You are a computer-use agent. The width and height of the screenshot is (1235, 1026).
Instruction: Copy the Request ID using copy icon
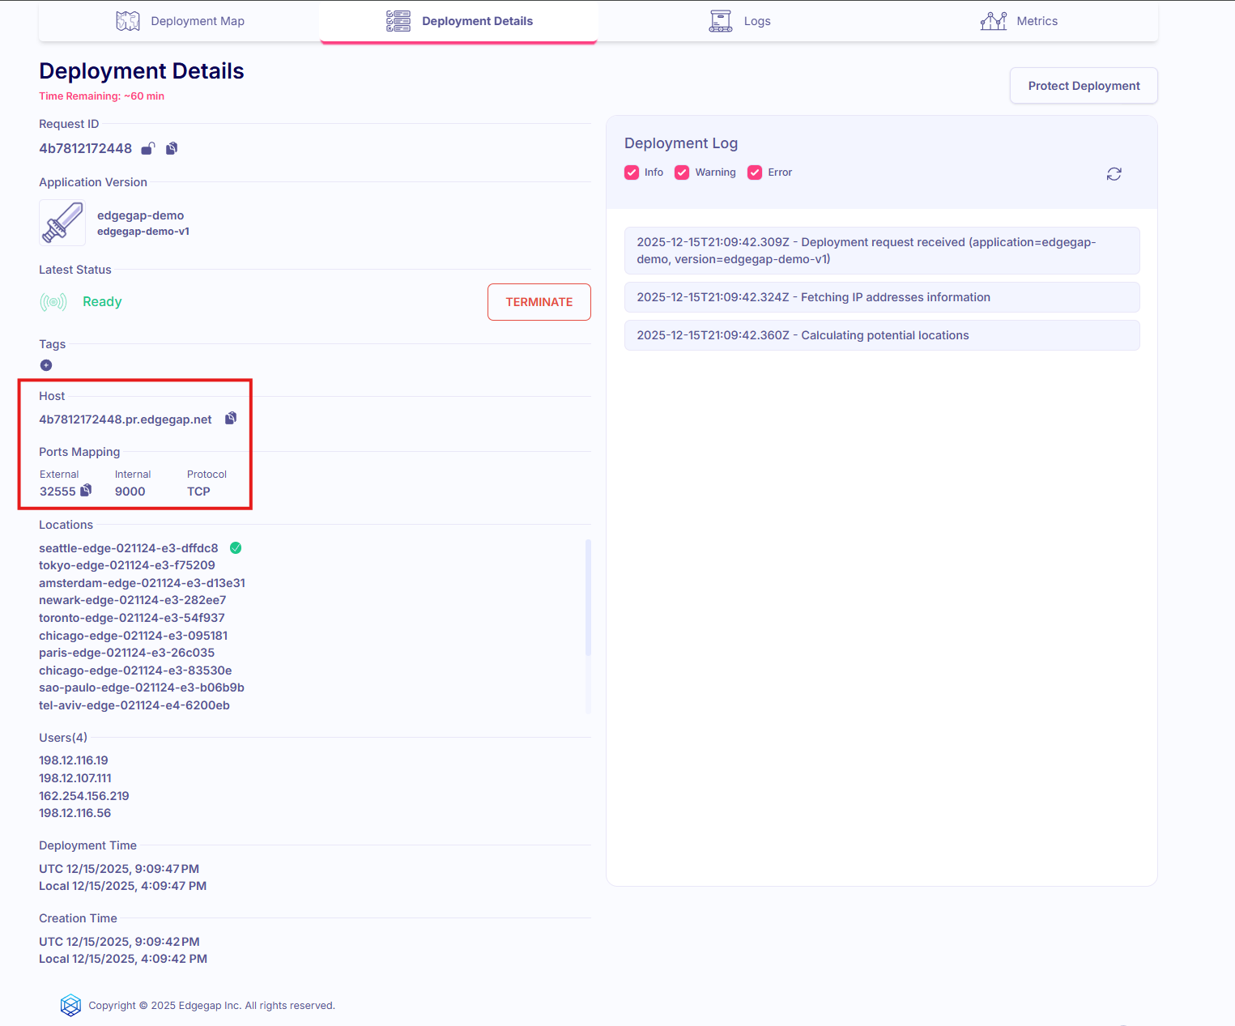172,148
